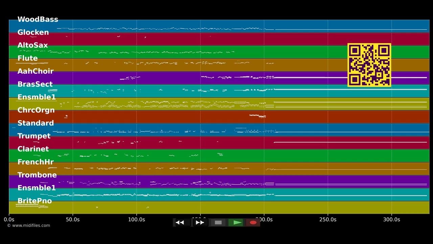This screenshot has height=244, width=433.
Task: Select the BritePno track label
Action: (x=35, y=201)
